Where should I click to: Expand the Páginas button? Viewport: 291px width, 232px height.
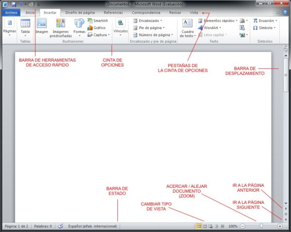click(x=10, y=28)
